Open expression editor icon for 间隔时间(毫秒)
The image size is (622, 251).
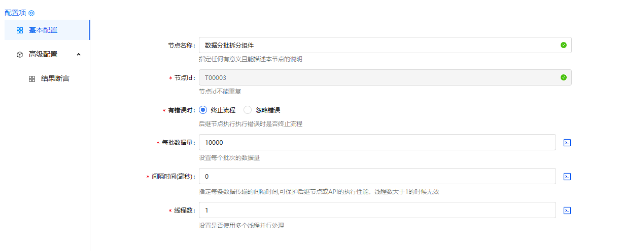pyautogui.click(x=567, y=177)
